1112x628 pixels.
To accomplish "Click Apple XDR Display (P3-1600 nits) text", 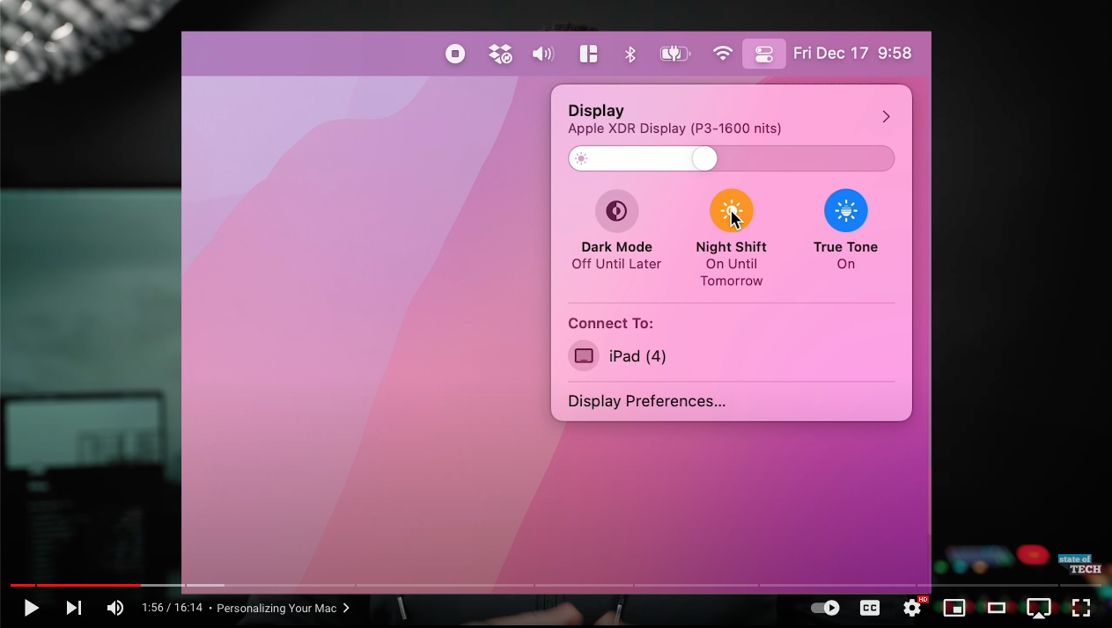I will 674,128.
